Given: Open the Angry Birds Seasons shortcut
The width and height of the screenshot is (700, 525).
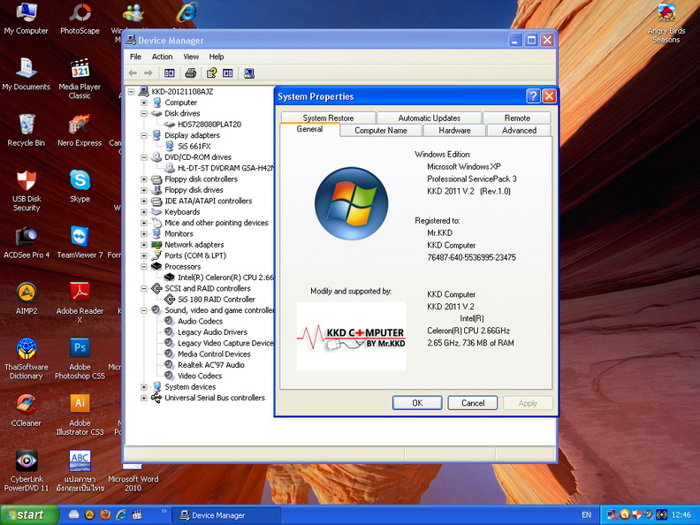Looking at the screenshot, I should click(x=666, y=14).
